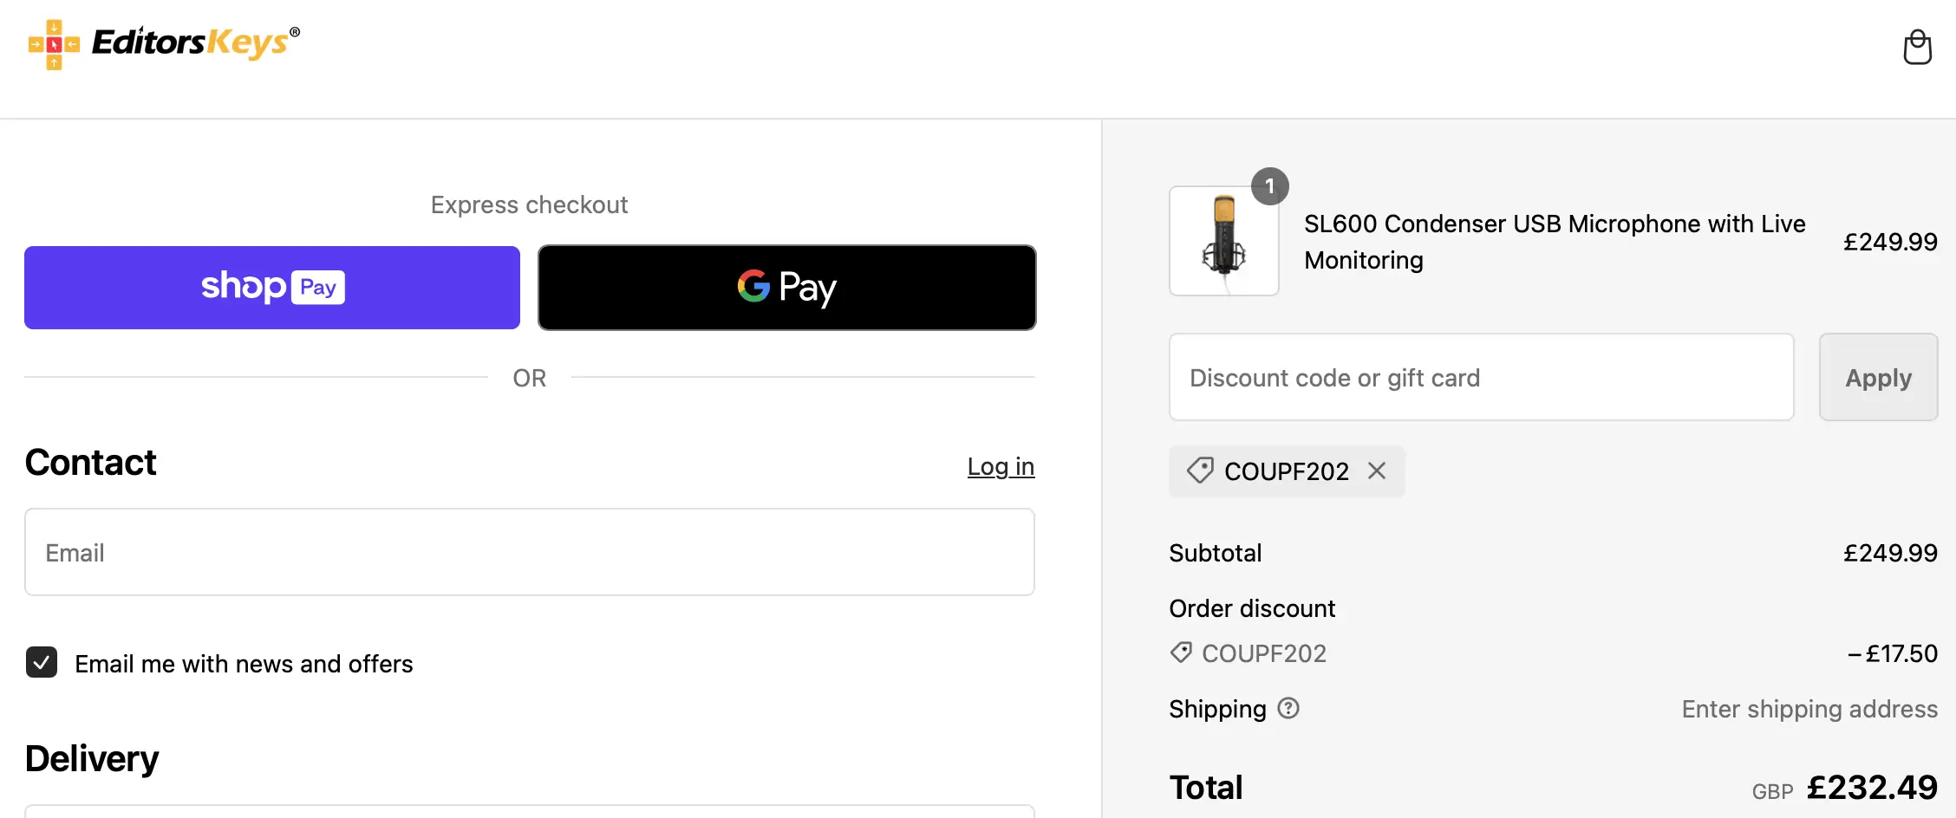
Task: Click the Contact section heading
Action: [91, 463]
